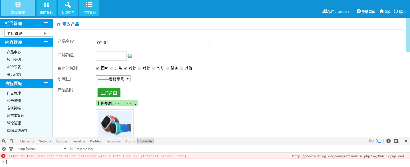The width and height of the screenshot is (410, 167).
Task: Open the name color picker wheel
Action: pos(130,56)
